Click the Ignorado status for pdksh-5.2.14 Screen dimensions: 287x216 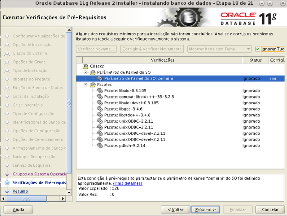(251, 146)
